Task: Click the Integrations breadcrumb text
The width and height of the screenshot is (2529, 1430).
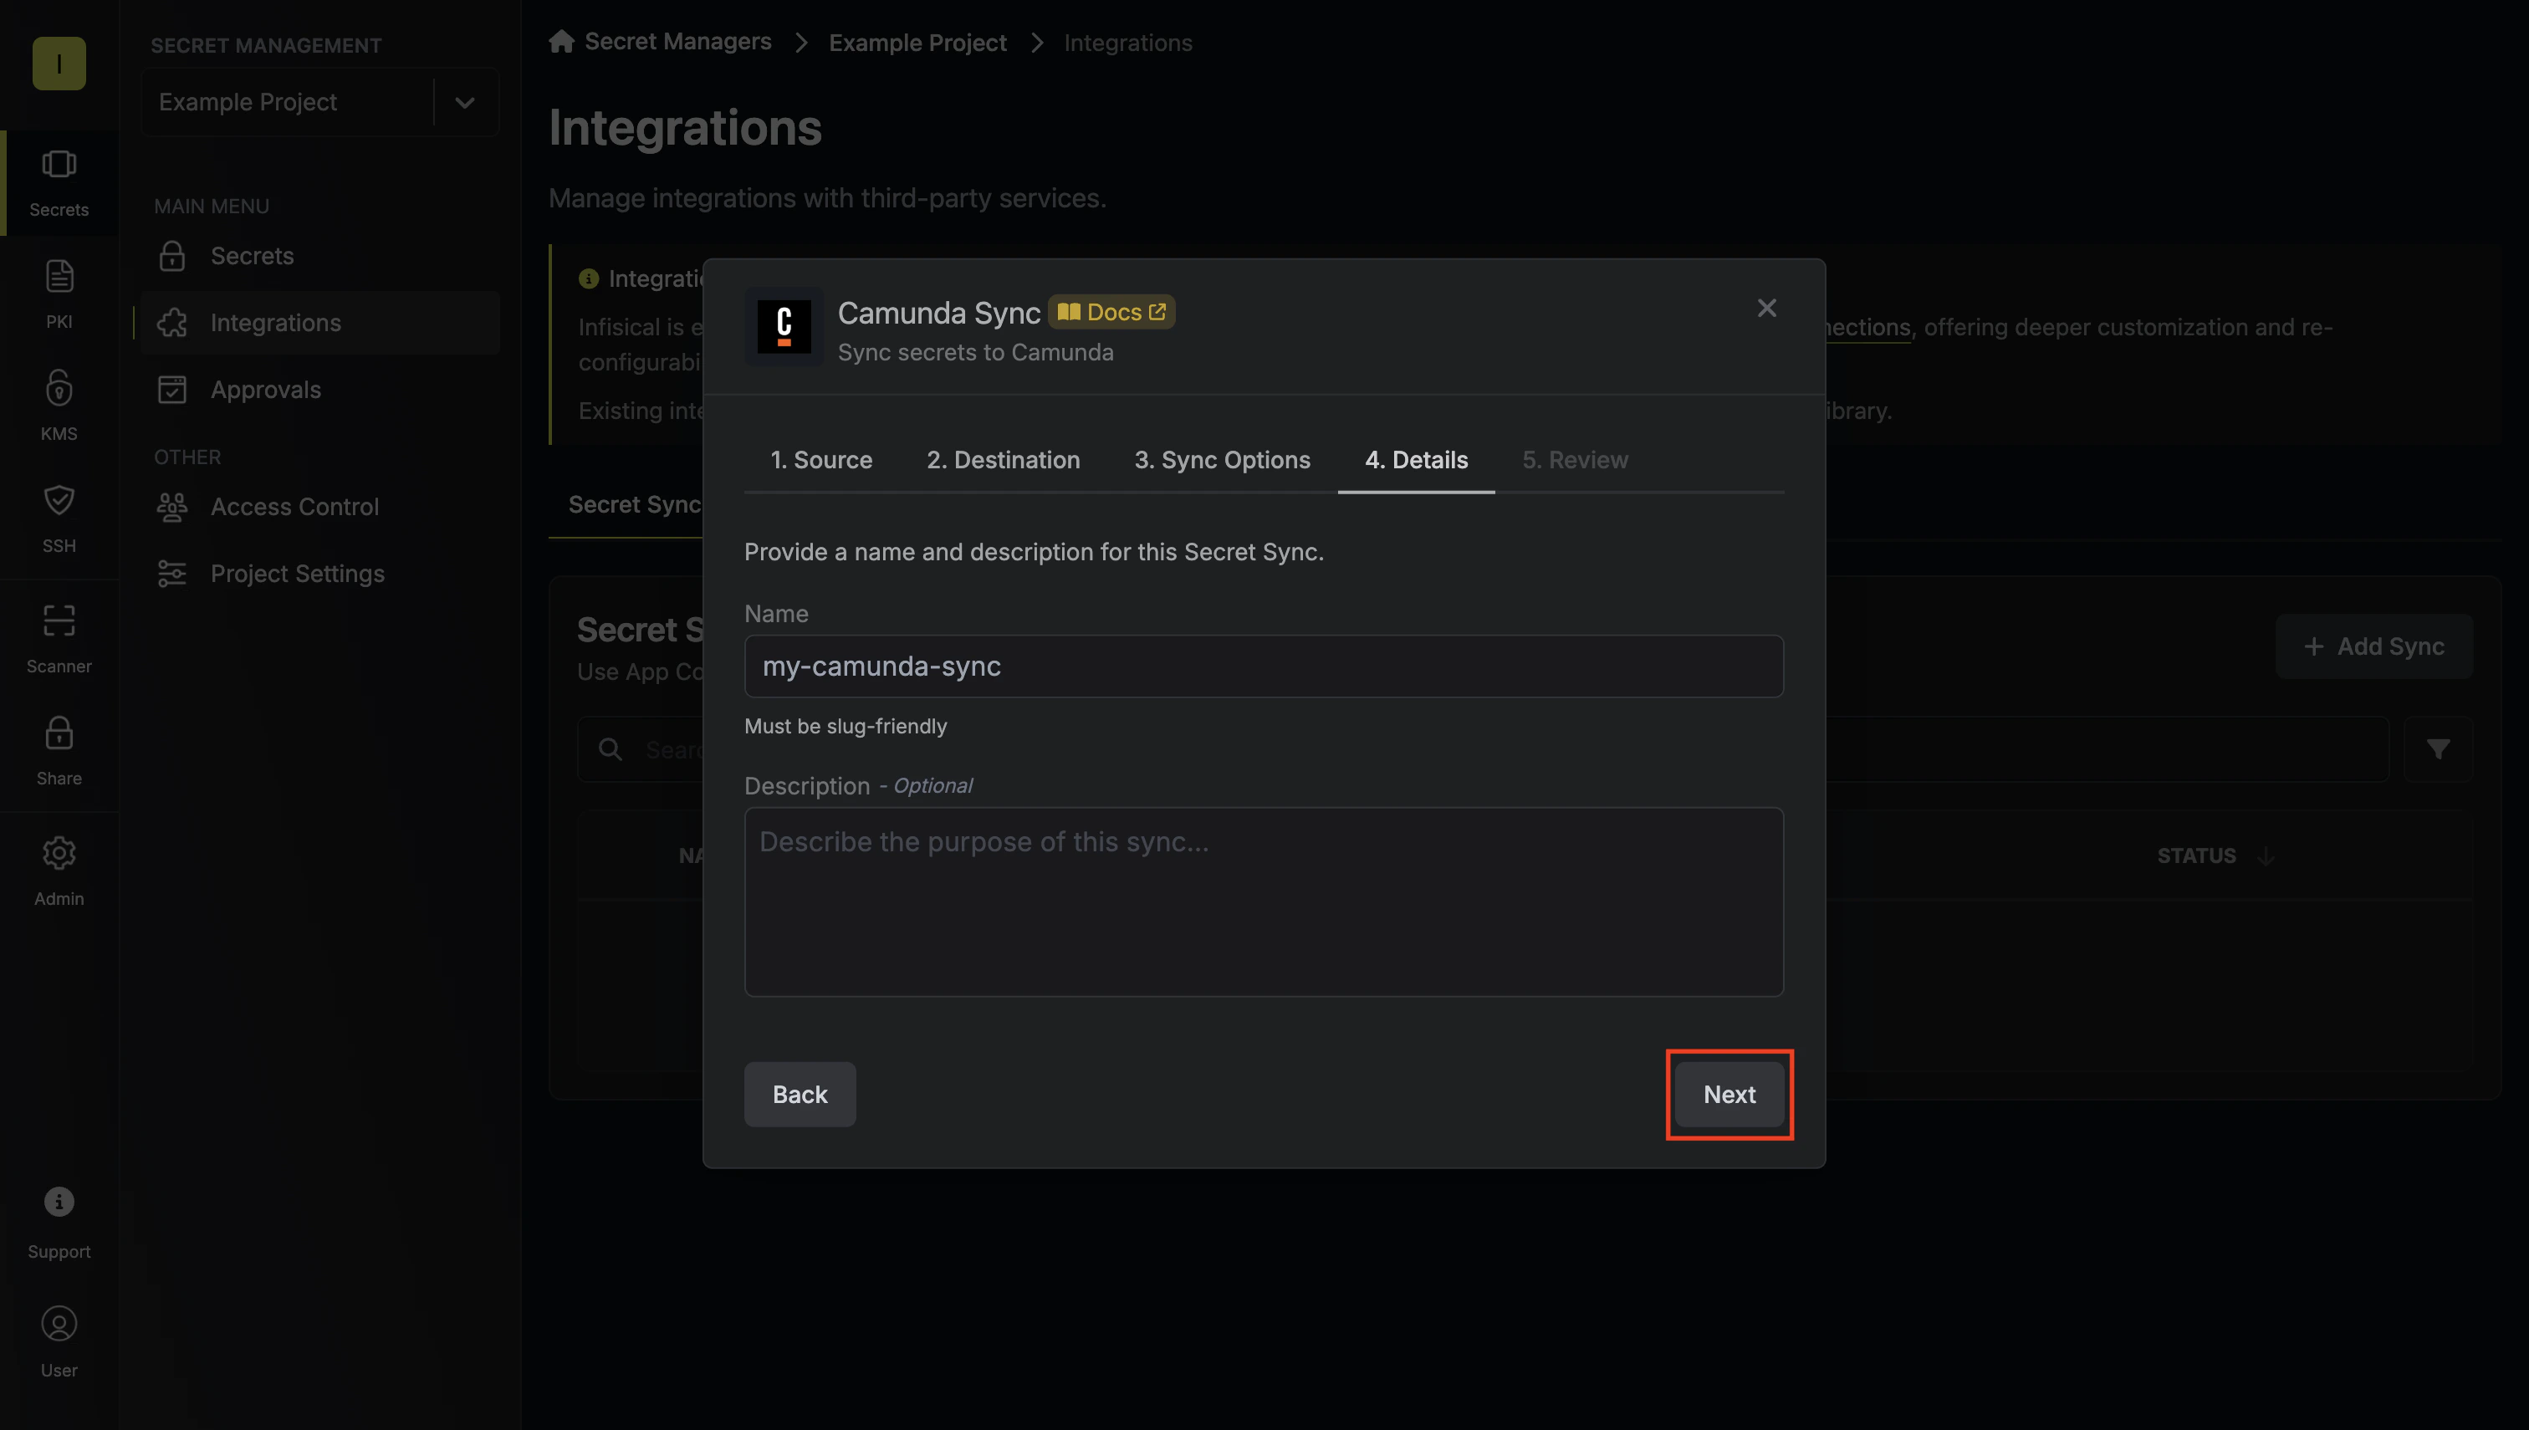Action: pos(1127,43)
